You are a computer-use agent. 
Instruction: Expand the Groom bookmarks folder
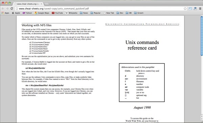pyautogui.click(x=139, y=13)
